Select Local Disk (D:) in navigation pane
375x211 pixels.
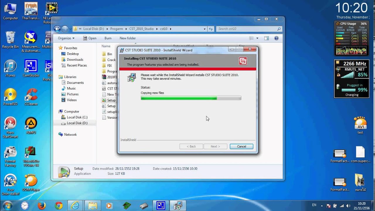pyautogui.click(x=77, y=123)
